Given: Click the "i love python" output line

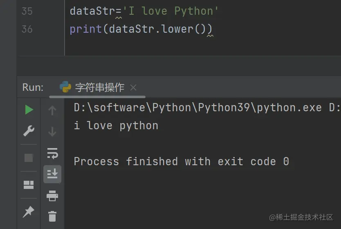Looking at the screenshot, I should click(x=116, y=126).
